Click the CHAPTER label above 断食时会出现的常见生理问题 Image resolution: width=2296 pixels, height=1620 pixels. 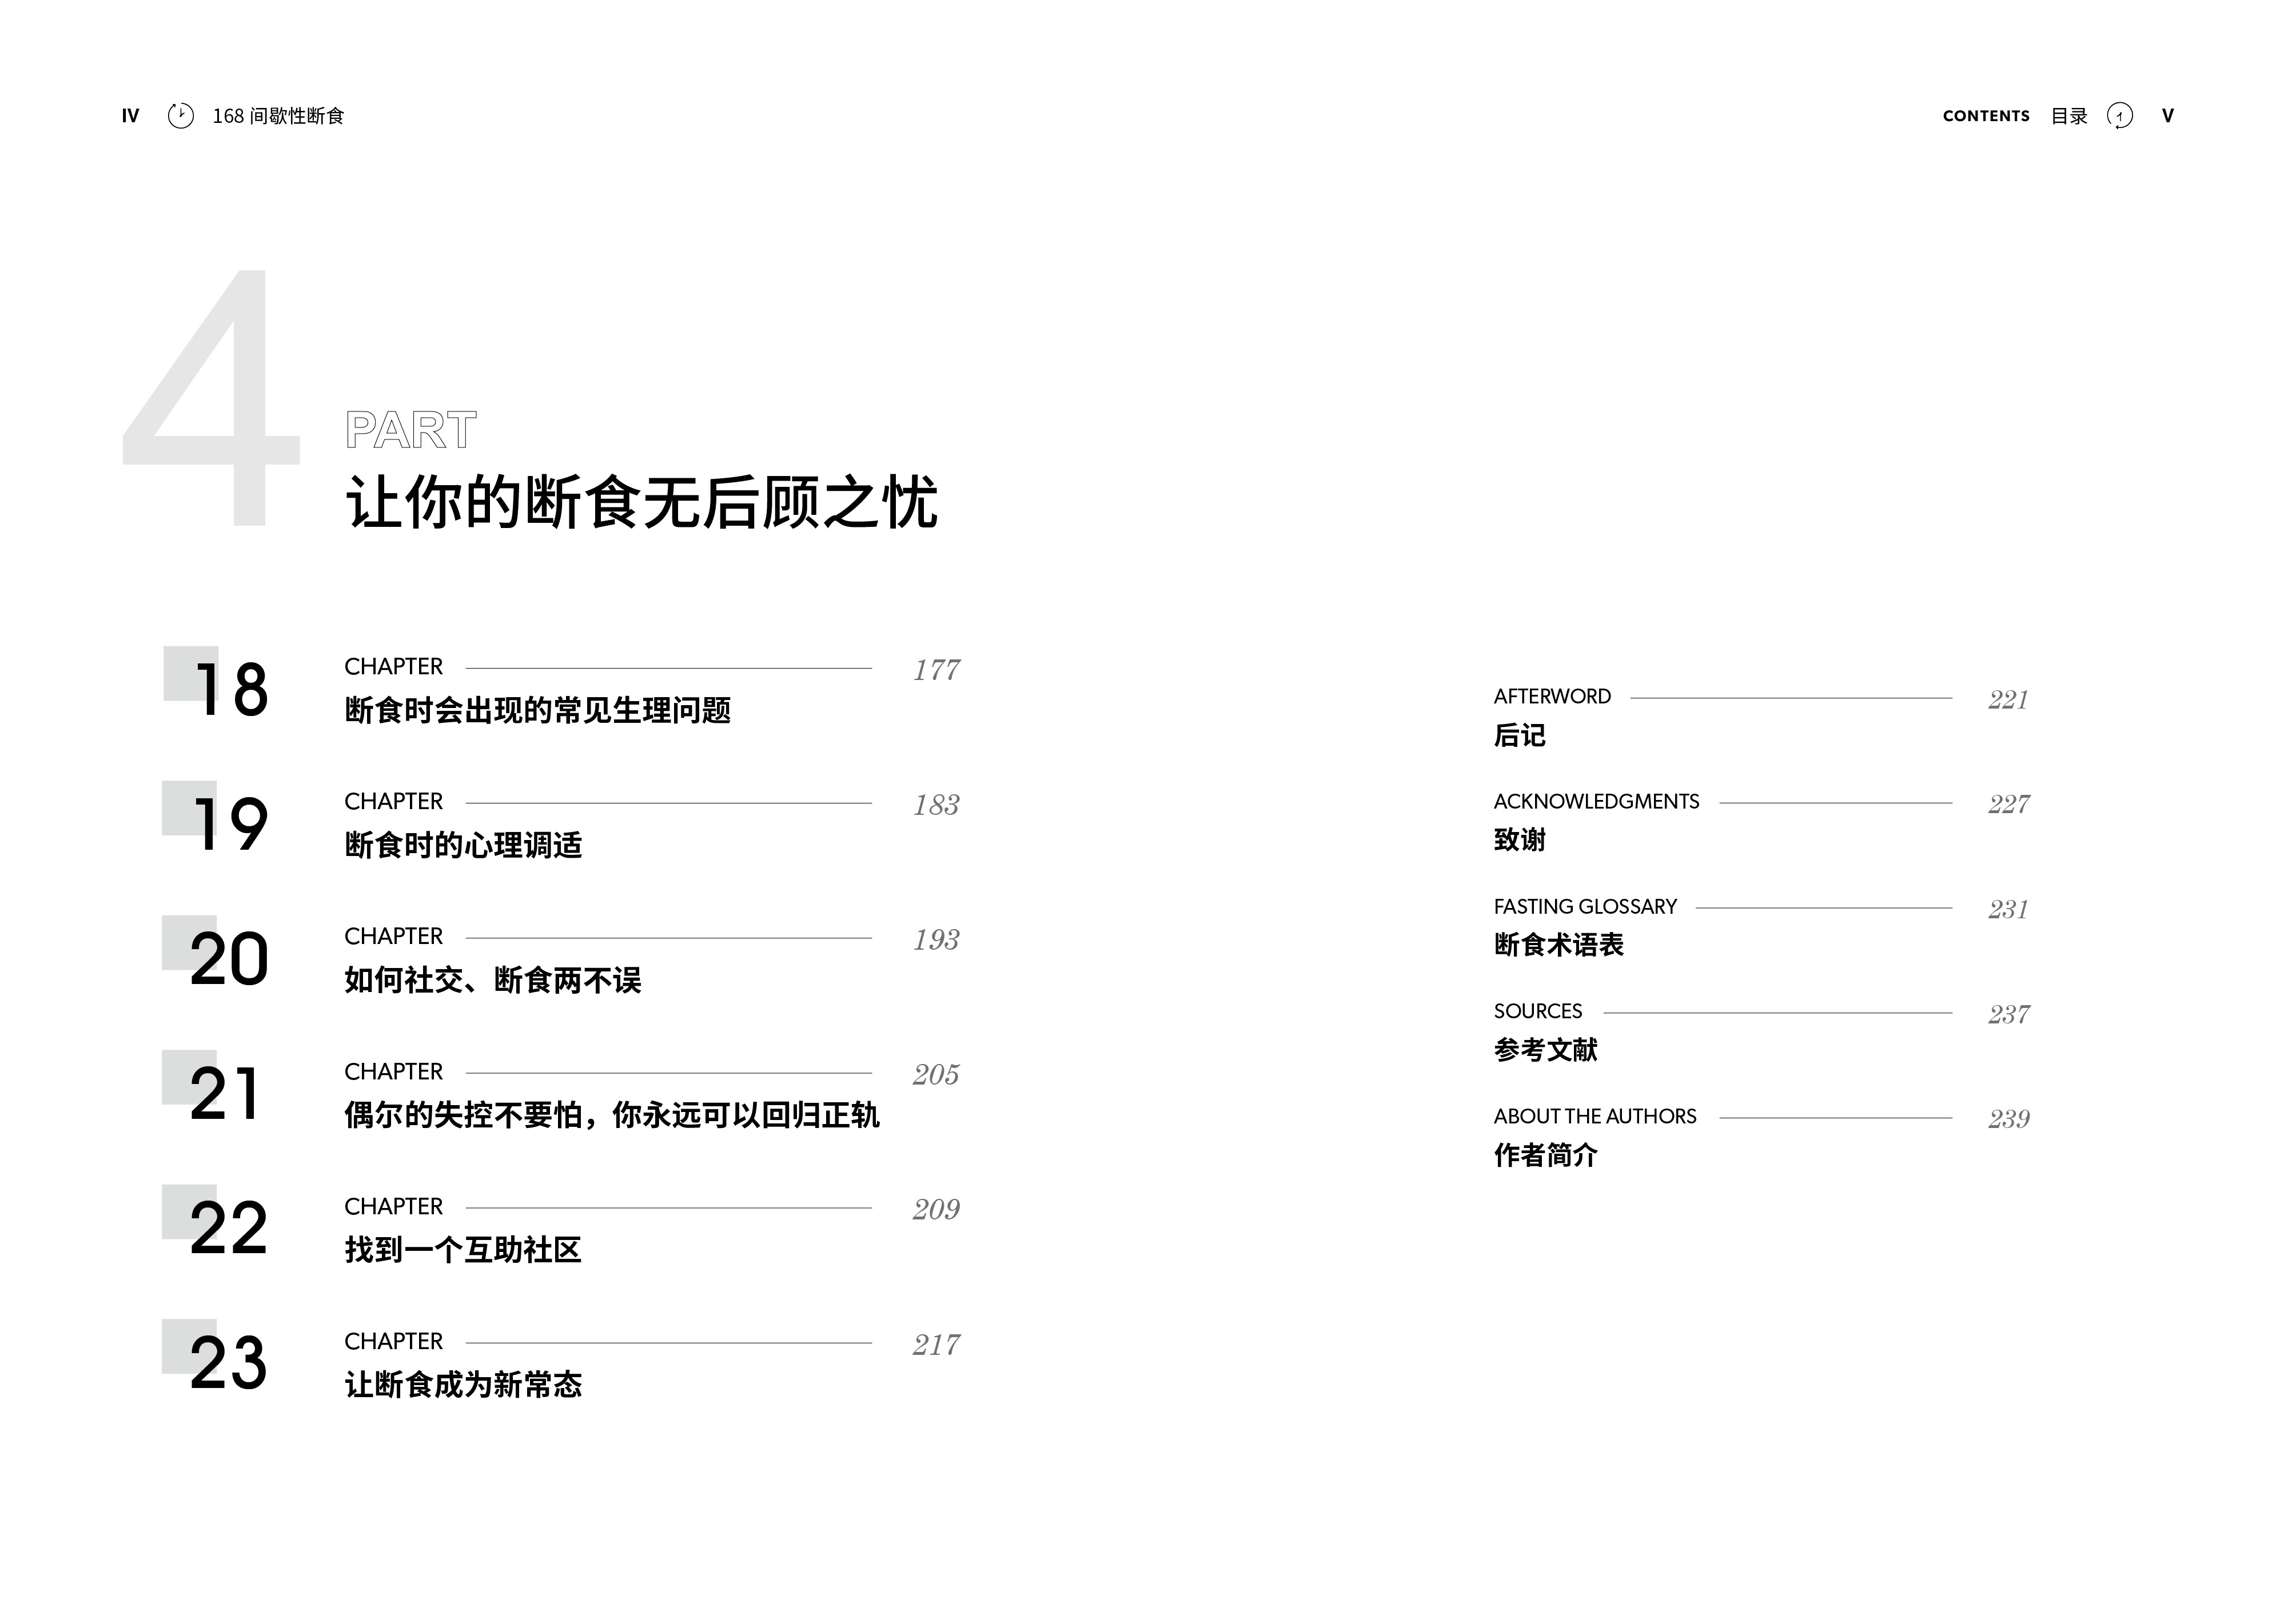393,667
